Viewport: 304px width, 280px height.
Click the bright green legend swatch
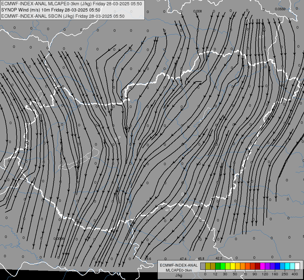pos(223,266)
